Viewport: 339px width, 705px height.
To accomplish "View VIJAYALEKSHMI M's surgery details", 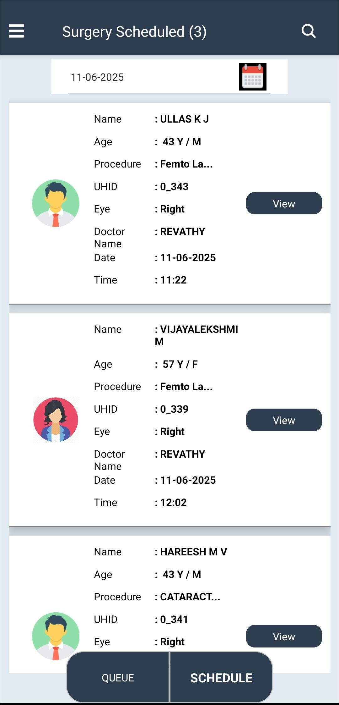I will [284, 420].
